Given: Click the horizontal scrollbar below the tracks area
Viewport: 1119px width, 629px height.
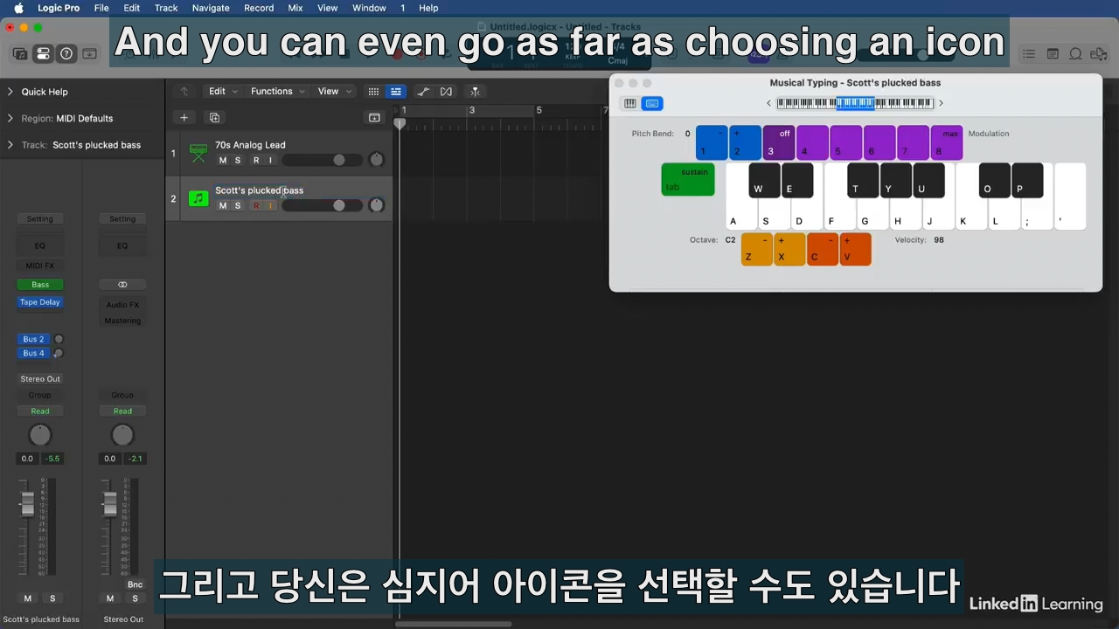Looking at the screenshot, I should pos(453,624).
